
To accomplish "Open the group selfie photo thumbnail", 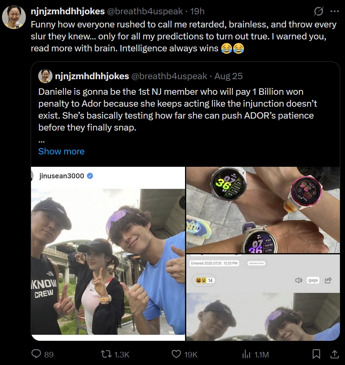I will (x=108, y=254).
